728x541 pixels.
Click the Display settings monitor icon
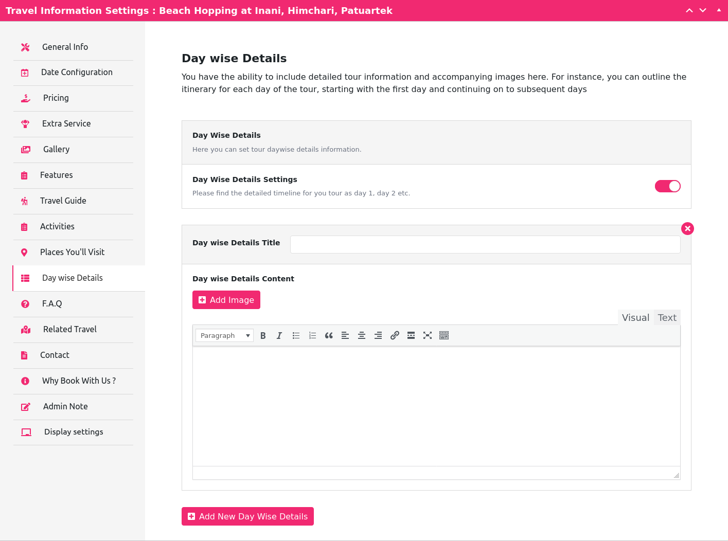coord(26,432)
